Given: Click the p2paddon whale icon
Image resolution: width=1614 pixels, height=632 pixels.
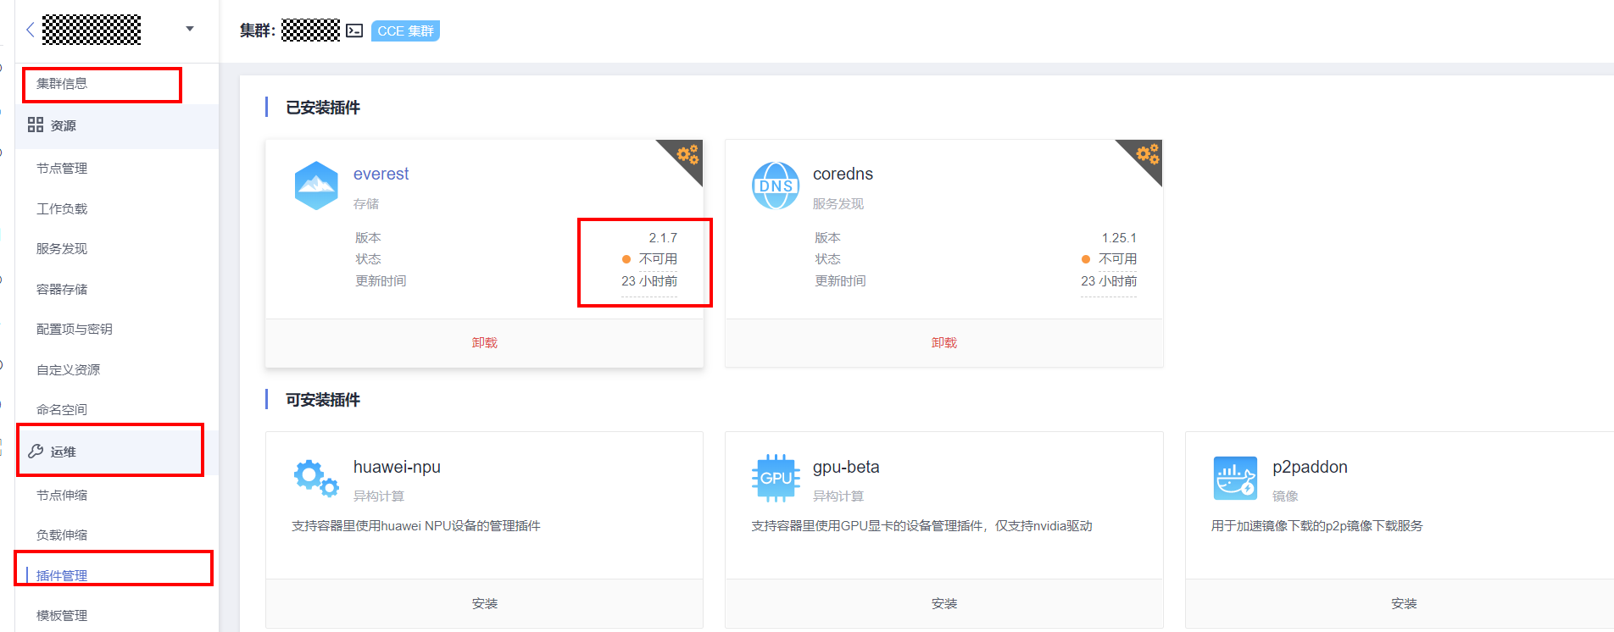Looking at the screenshot, I should pos(1235,478).
